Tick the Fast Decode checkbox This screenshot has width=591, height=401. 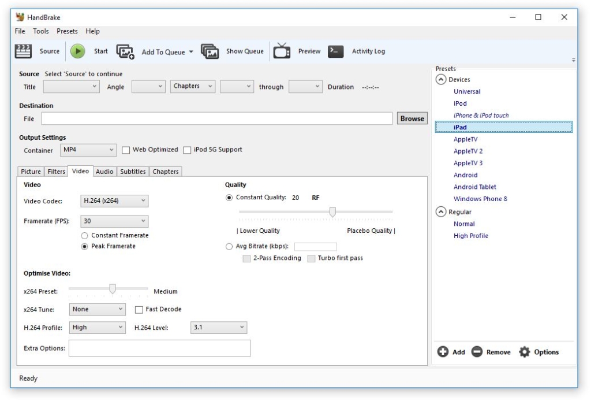coord(139,309)
